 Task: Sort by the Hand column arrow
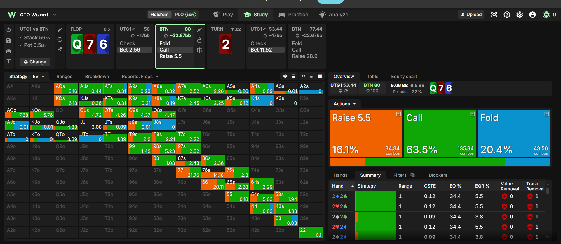352,186
